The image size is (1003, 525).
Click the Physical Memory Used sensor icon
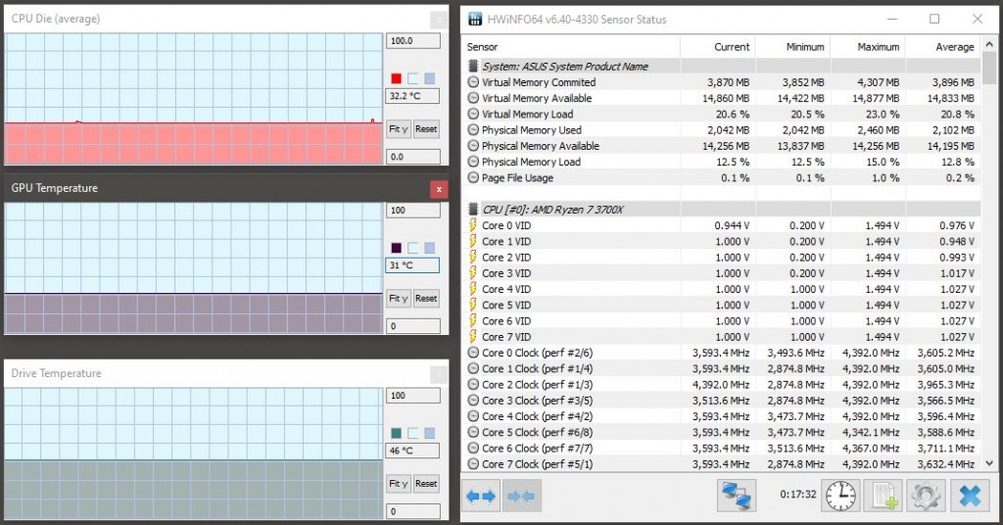click(x=473, y=130)
